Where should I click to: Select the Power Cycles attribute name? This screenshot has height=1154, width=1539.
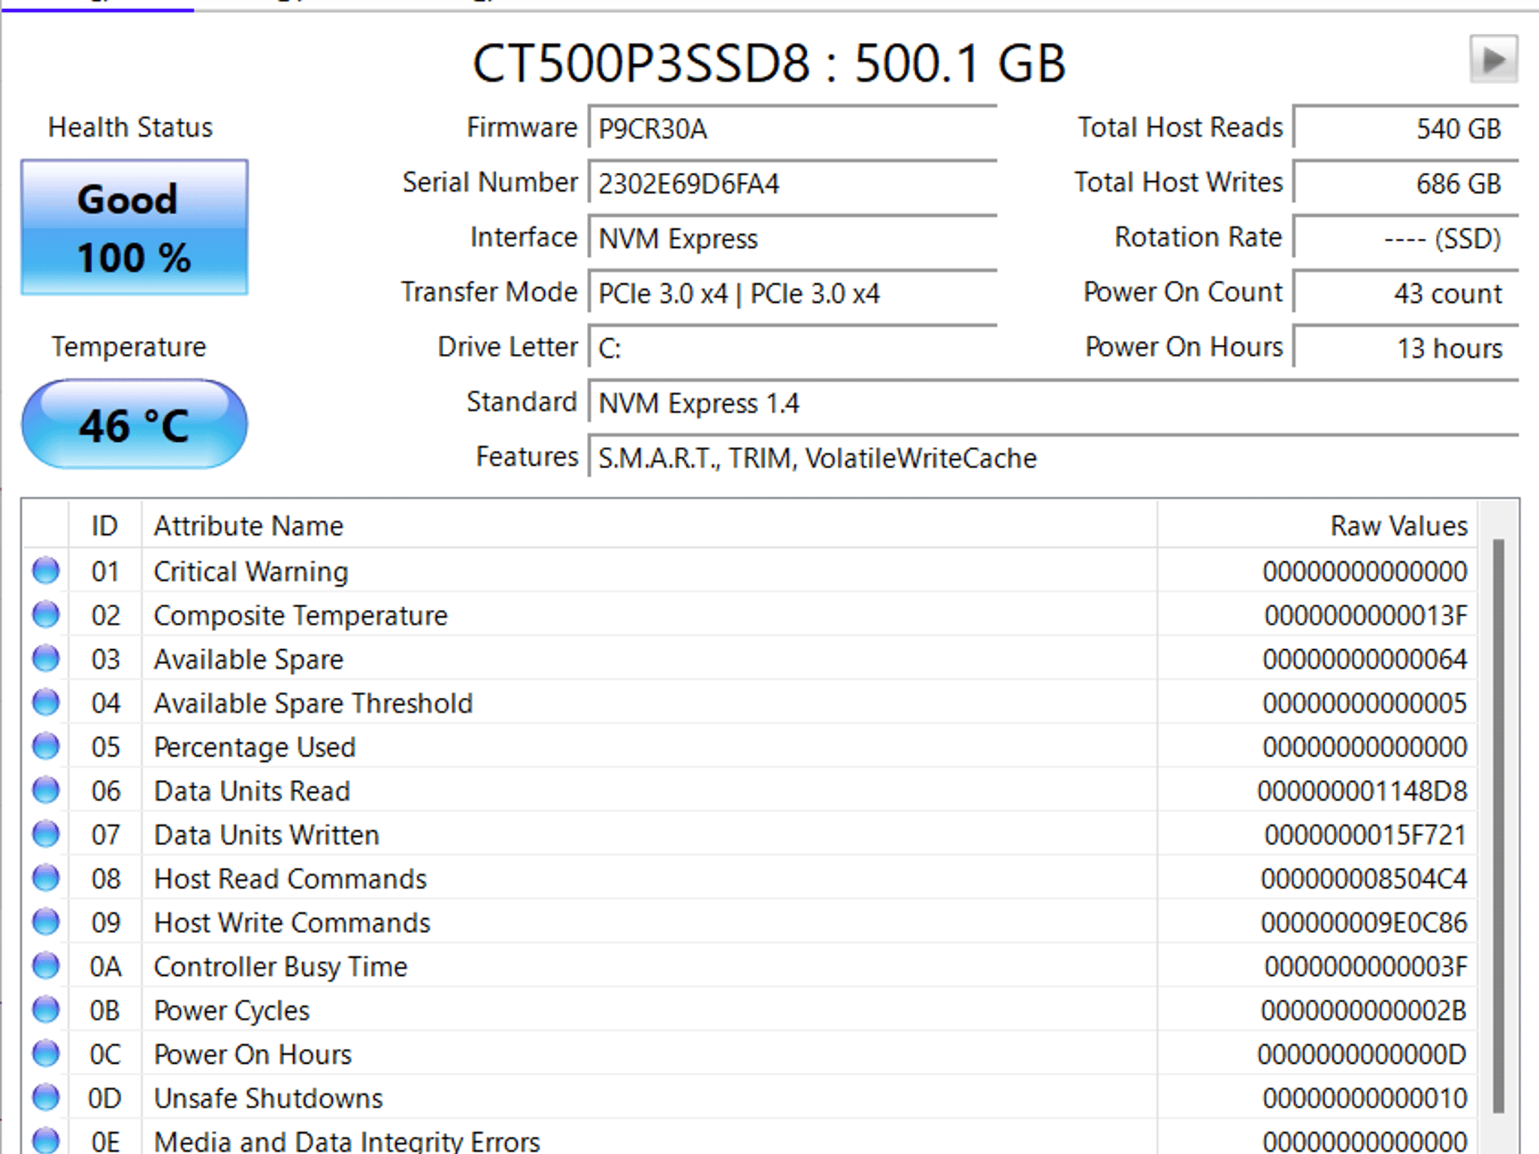231,1011
